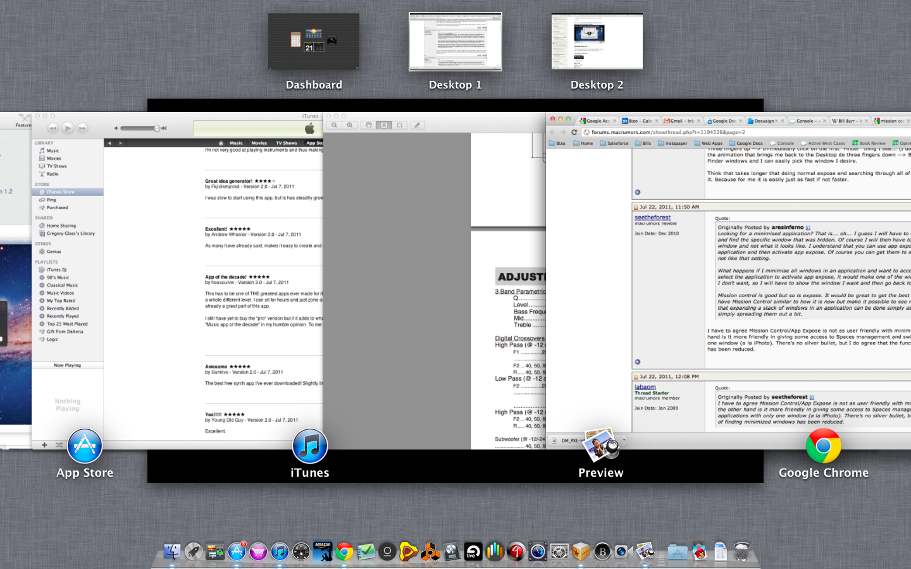The width and height of the screenshot is (911, 569).
Task: Click Preview annotate pencil toolbar button
Action: (x=417, y=125)
